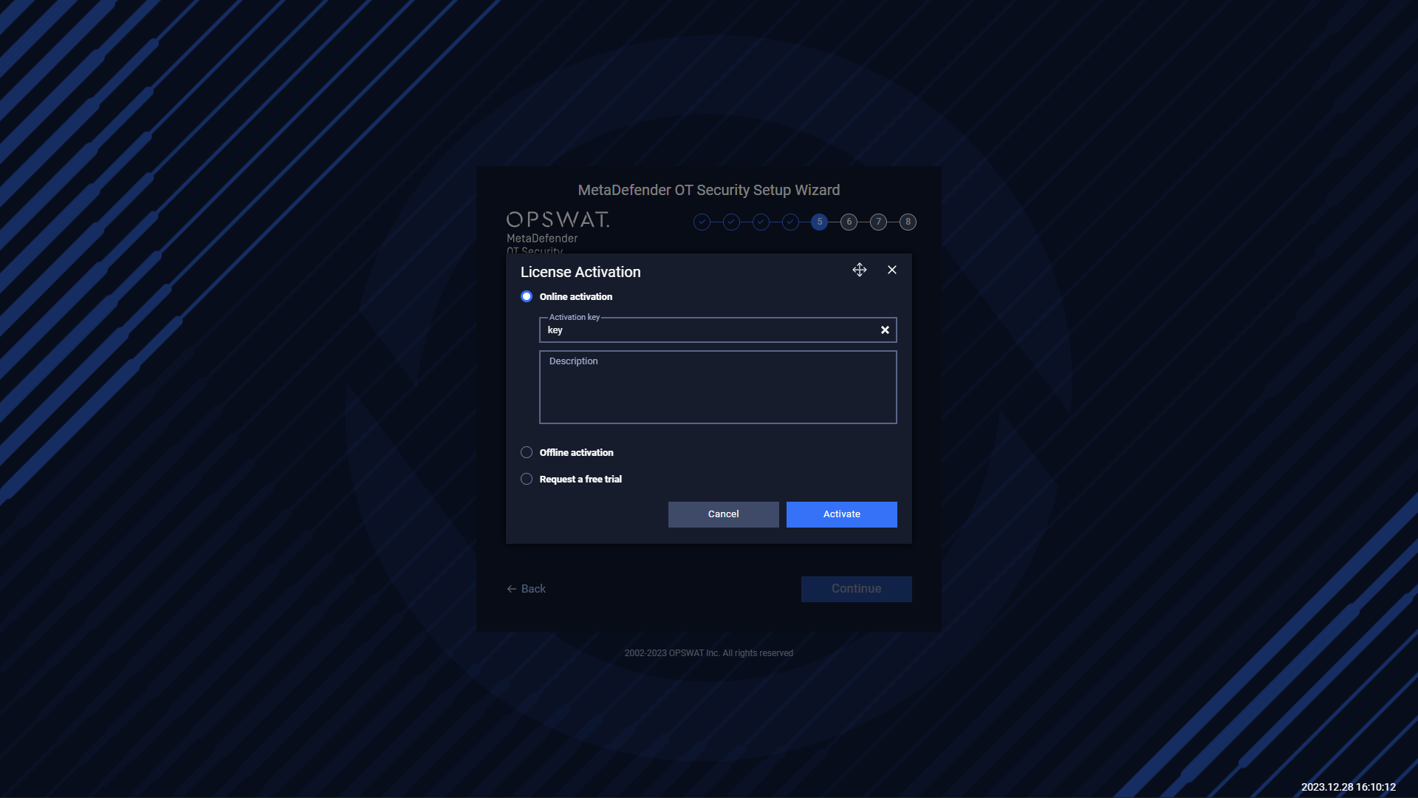Open wizard step 1 checkmark
Viewport: 1418px width, 798px height.
pyautogui.click(x=702, y=222)
